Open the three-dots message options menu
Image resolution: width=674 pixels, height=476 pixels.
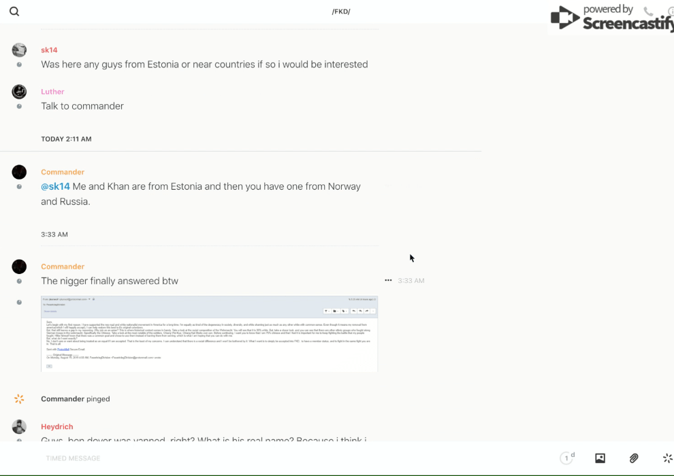388,280
